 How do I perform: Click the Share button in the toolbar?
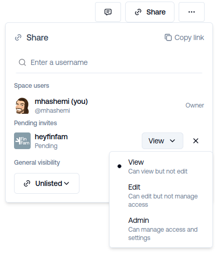tap(150, 12)
